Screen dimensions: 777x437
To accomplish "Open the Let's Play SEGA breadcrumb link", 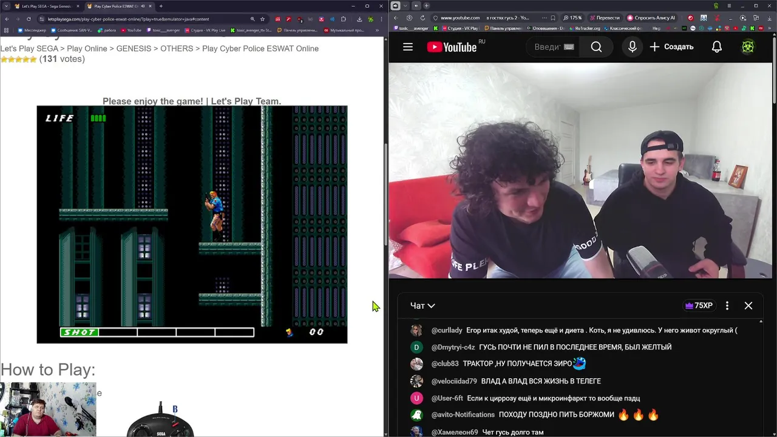I will coord(29,49).
